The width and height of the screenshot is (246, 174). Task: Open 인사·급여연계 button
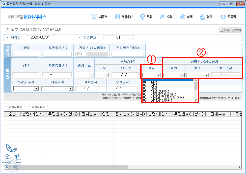[230, 30]
